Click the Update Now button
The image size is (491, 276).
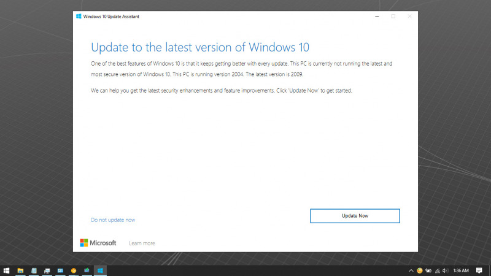[x=355, y=216]
